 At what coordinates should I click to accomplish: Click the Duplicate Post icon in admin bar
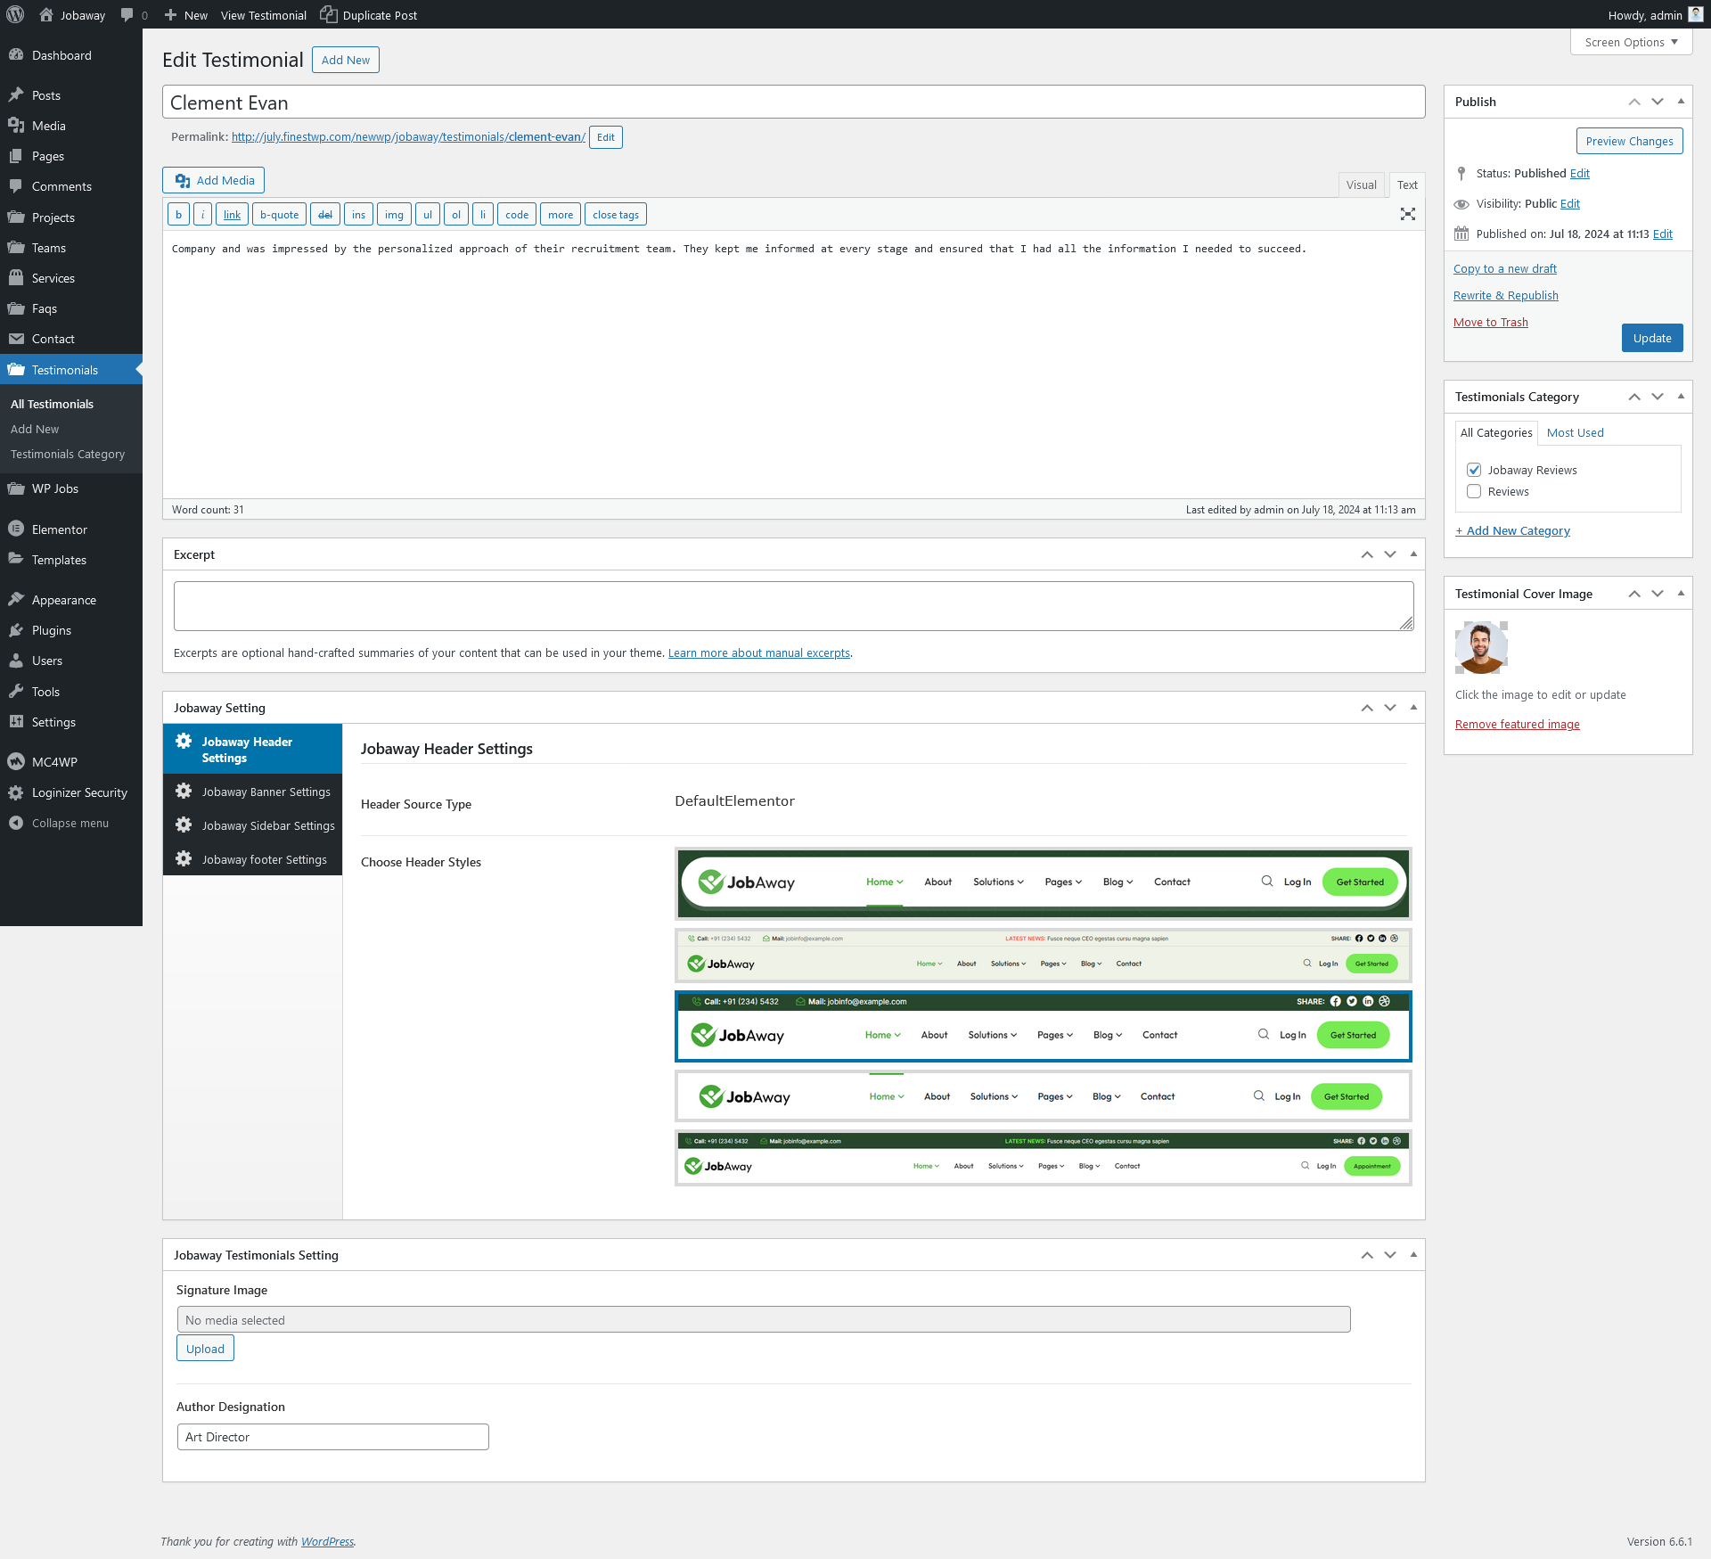329,14
